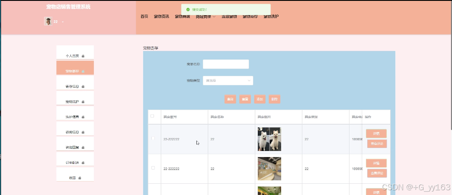452x195 pixels.
Task: Click the home icon beside 个人首页
Action: click(83, 56)
